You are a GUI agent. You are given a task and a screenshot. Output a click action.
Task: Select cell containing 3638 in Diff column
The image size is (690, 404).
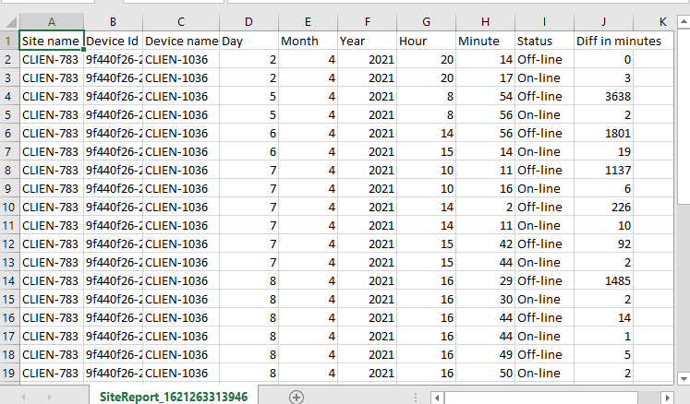click(x=603, y=96)
